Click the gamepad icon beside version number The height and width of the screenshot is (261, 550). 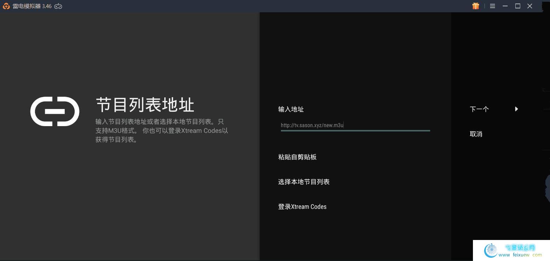[58, 6]
